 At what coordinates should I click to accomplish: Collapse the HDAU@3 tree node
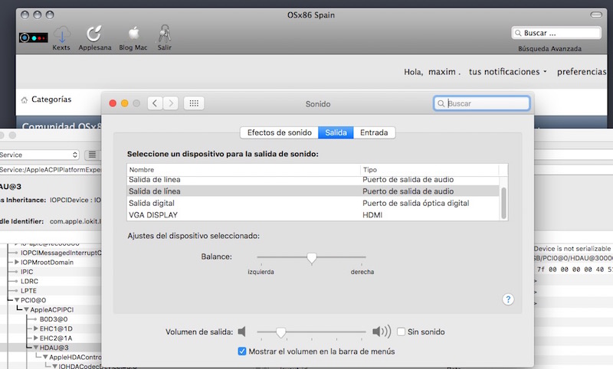click(x=36, y=348)
